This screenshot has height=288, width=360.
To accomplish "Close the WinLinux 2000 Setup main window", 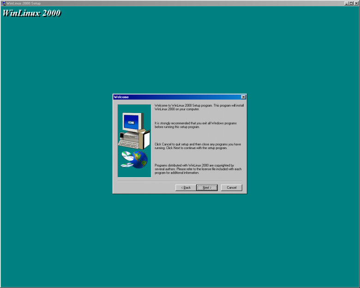I will tap(356, 3).
